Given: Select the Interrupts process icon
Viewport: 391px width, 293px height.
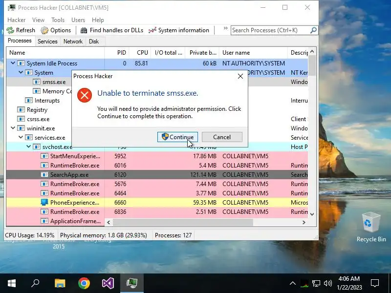Looking at the screenshot, I should [x=29, y=101].
